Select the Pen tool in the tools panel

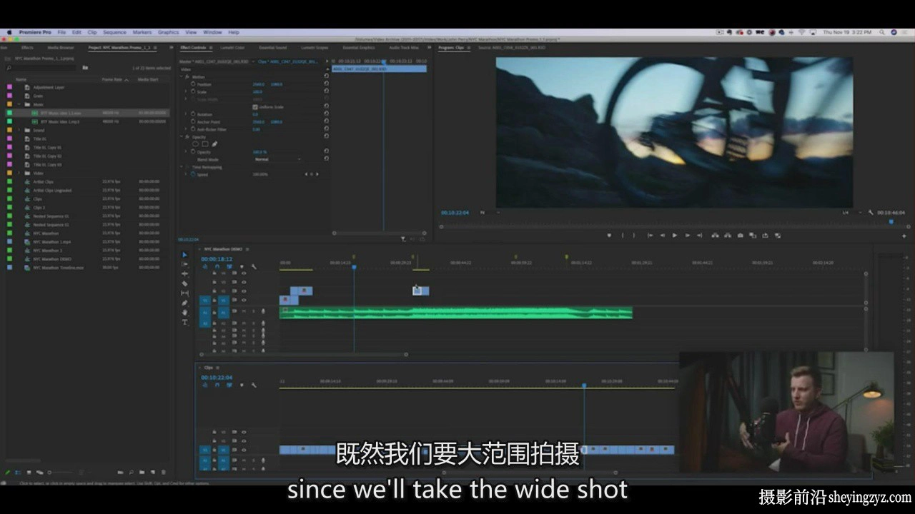pyautogui.click(x=184, y=303)
